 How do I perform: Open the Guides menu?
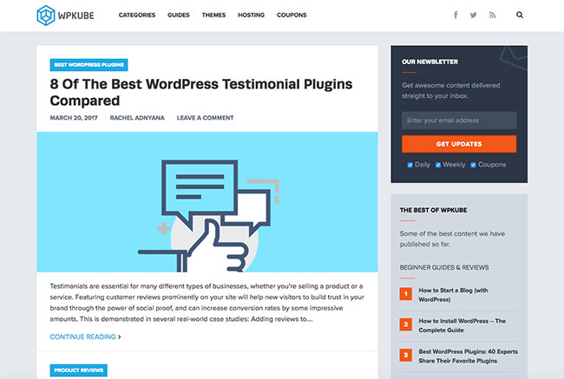pos(179,15)
